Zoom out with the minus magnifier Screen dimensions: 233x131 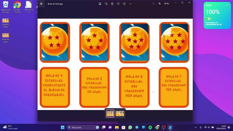pos(154,4)
